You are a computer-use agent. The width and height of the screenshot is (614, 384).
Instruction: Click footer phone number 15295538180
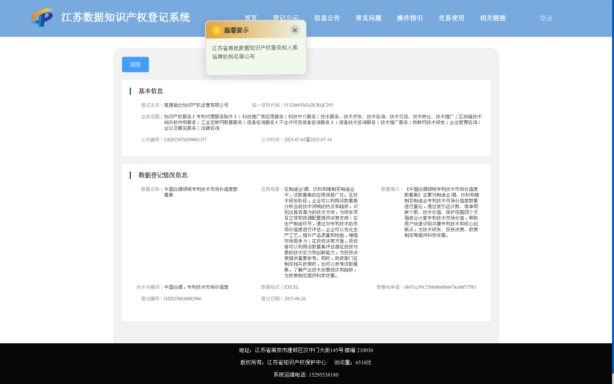(324, 375)
